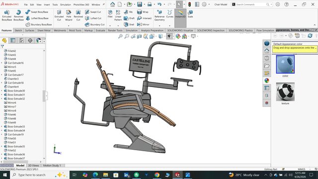This screenshot has width=318, height=179.
Task: Choose the Lofted Boss/Base command
Action: coord(37,18)
